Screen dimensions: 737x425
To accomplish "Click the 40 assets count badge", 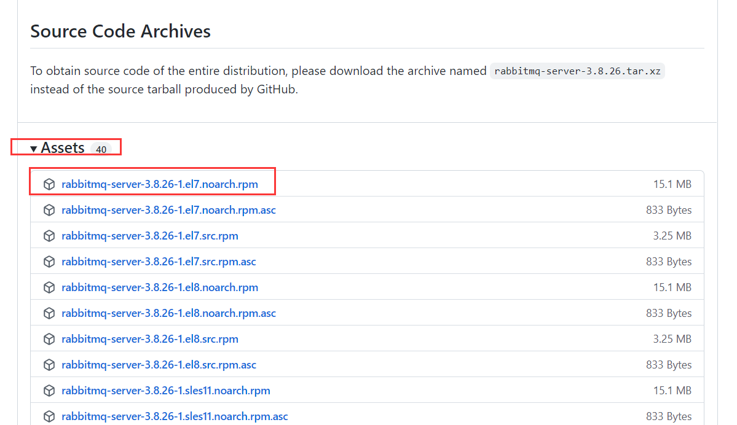I will click(101, 149).
